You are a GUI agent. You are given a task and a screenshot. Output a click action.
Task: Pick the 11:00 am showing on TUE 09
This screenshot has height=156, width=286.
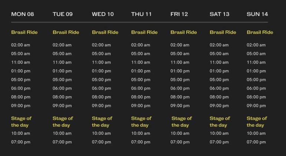pyautogui.click(x=62, y=62)
